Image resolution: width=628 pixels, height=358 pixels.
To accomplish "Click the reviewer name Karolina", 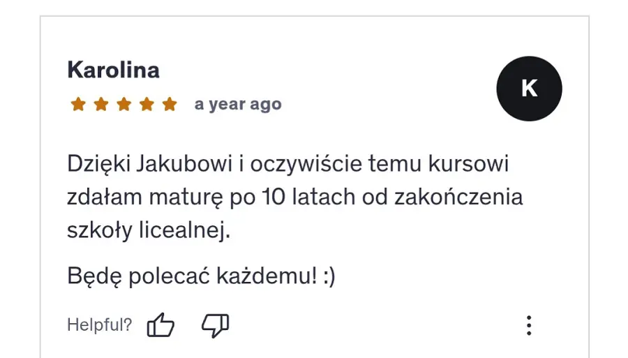I will tap(113, 70).
